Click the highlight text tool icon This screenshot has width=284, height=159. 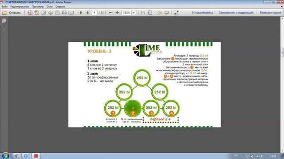coord(166,13)
